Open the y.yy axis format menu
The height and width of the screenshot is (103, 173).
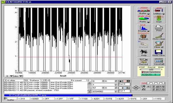point(162,89)
